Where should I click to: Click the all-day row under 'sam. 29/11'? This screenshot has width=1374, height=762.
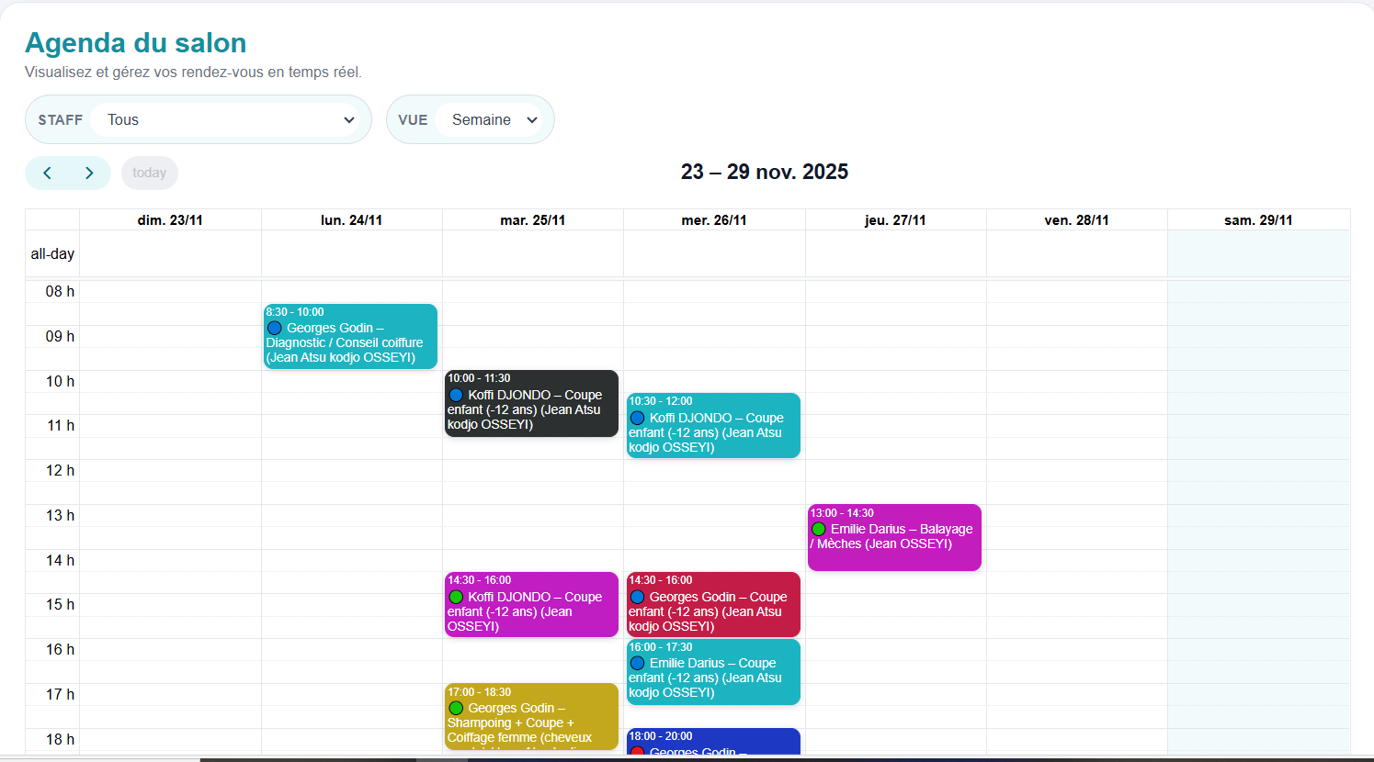(1258, 253)
